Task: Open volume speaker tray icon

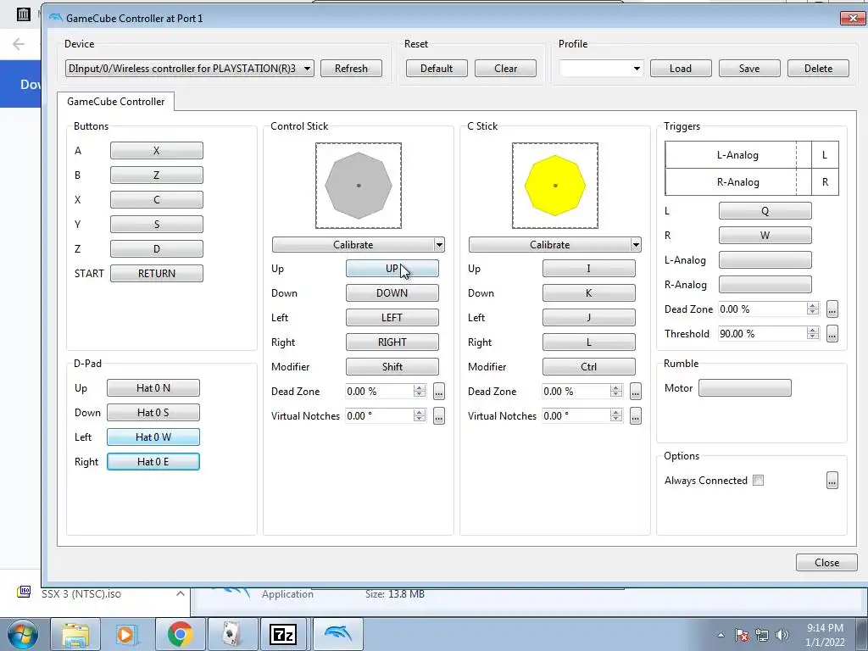Action: click(782, 635)
